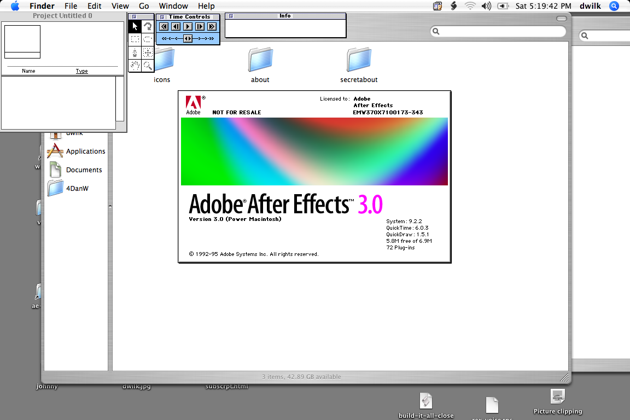Open the Window menu

pos(173,6)
